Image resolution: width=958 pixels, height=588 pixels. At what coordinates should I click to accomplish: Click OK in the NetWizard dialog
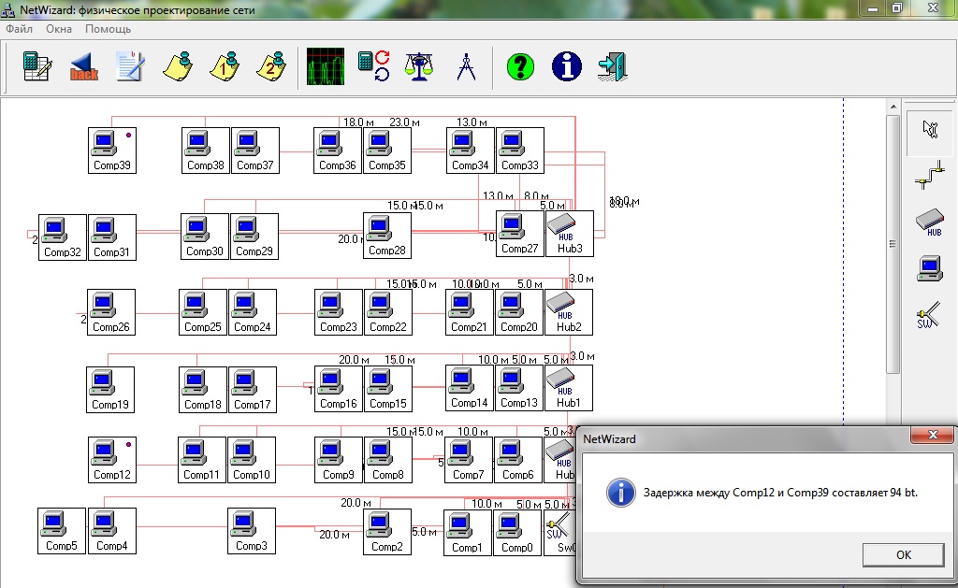(x=903, y=554)
